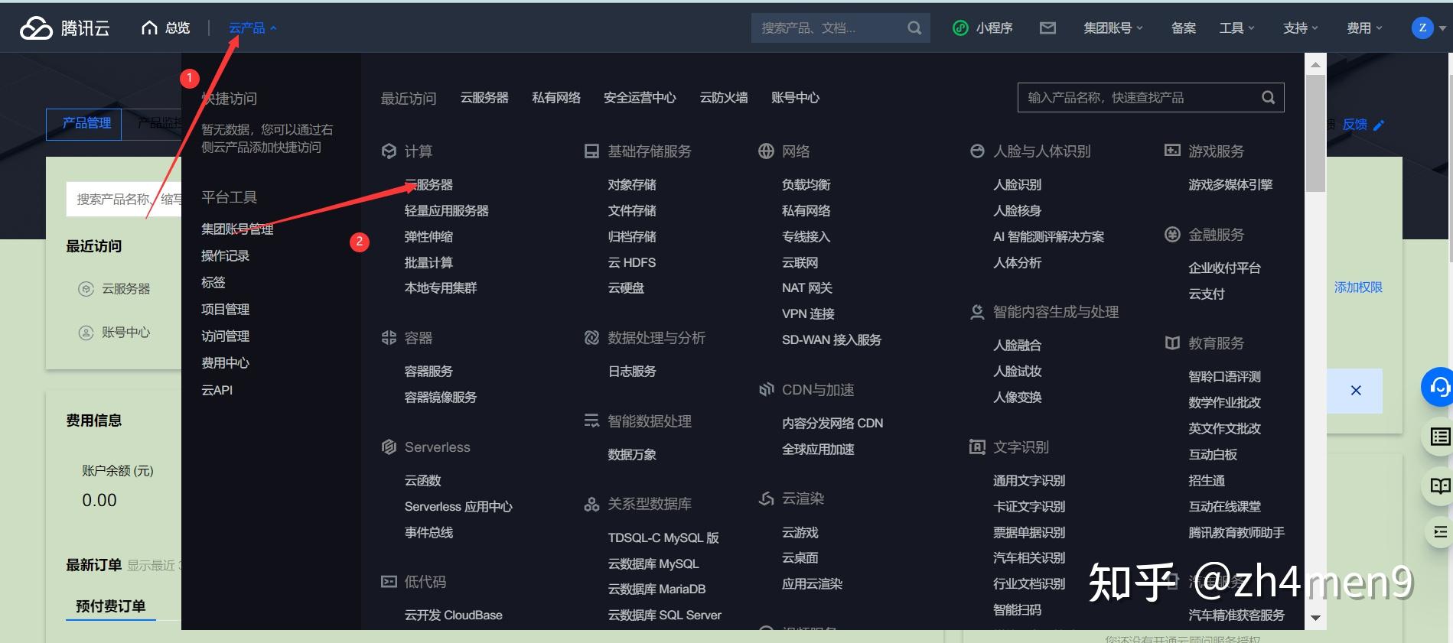
Task: Open the floating list panel icon
Action: [1440, 437]
